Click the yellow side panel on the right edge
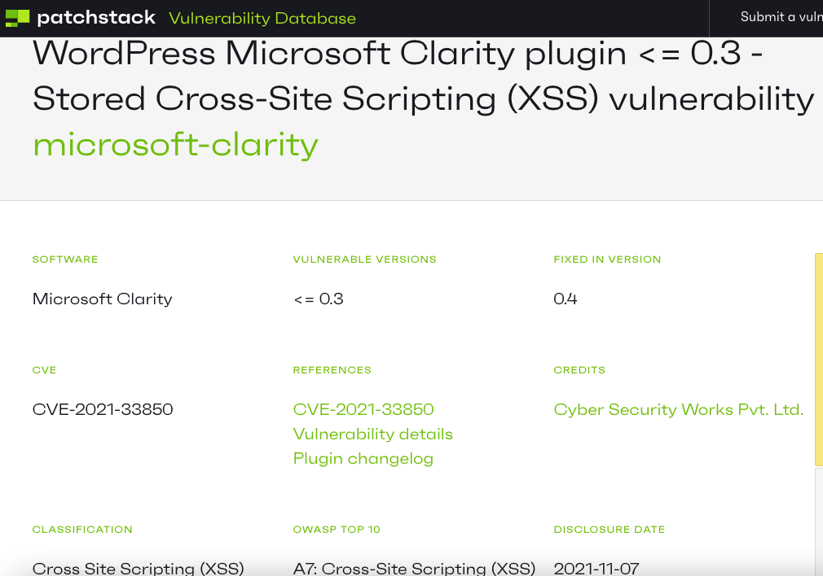Screen dimensions: 823x576 (819, 360)
